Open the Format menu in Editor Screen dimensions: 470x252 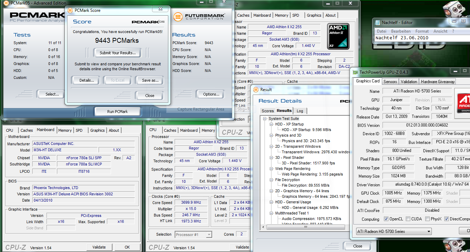(x=422, y=31)
